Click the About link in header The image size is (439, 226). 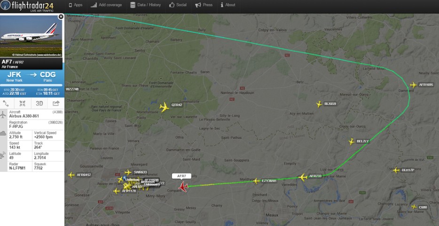coord(227,5)
